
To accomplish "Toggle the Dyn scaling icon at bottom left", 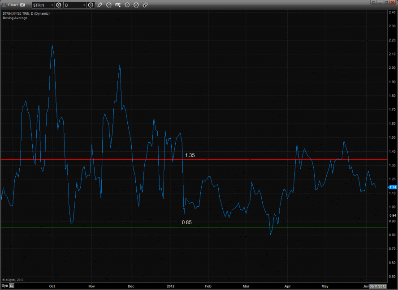I will pos(12,285).
